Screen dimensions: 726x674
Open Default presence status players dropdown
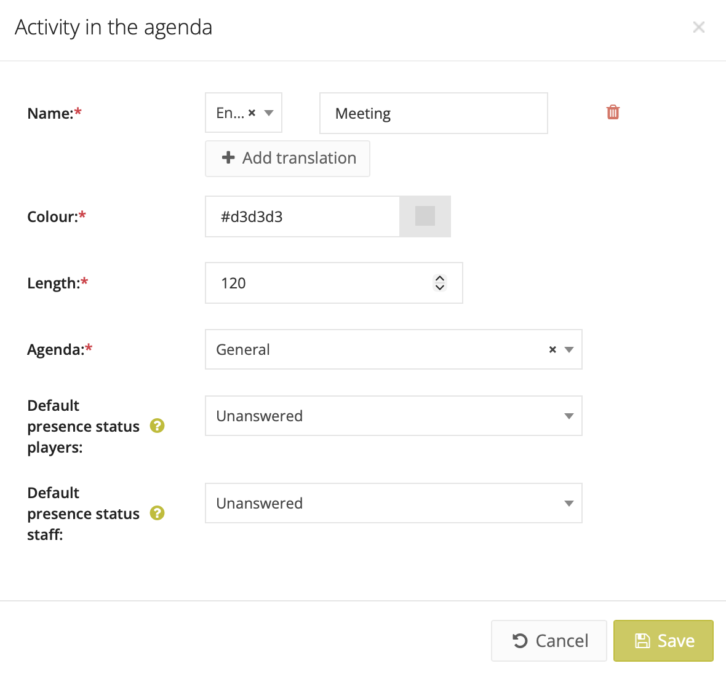click(x=393, y=416)
